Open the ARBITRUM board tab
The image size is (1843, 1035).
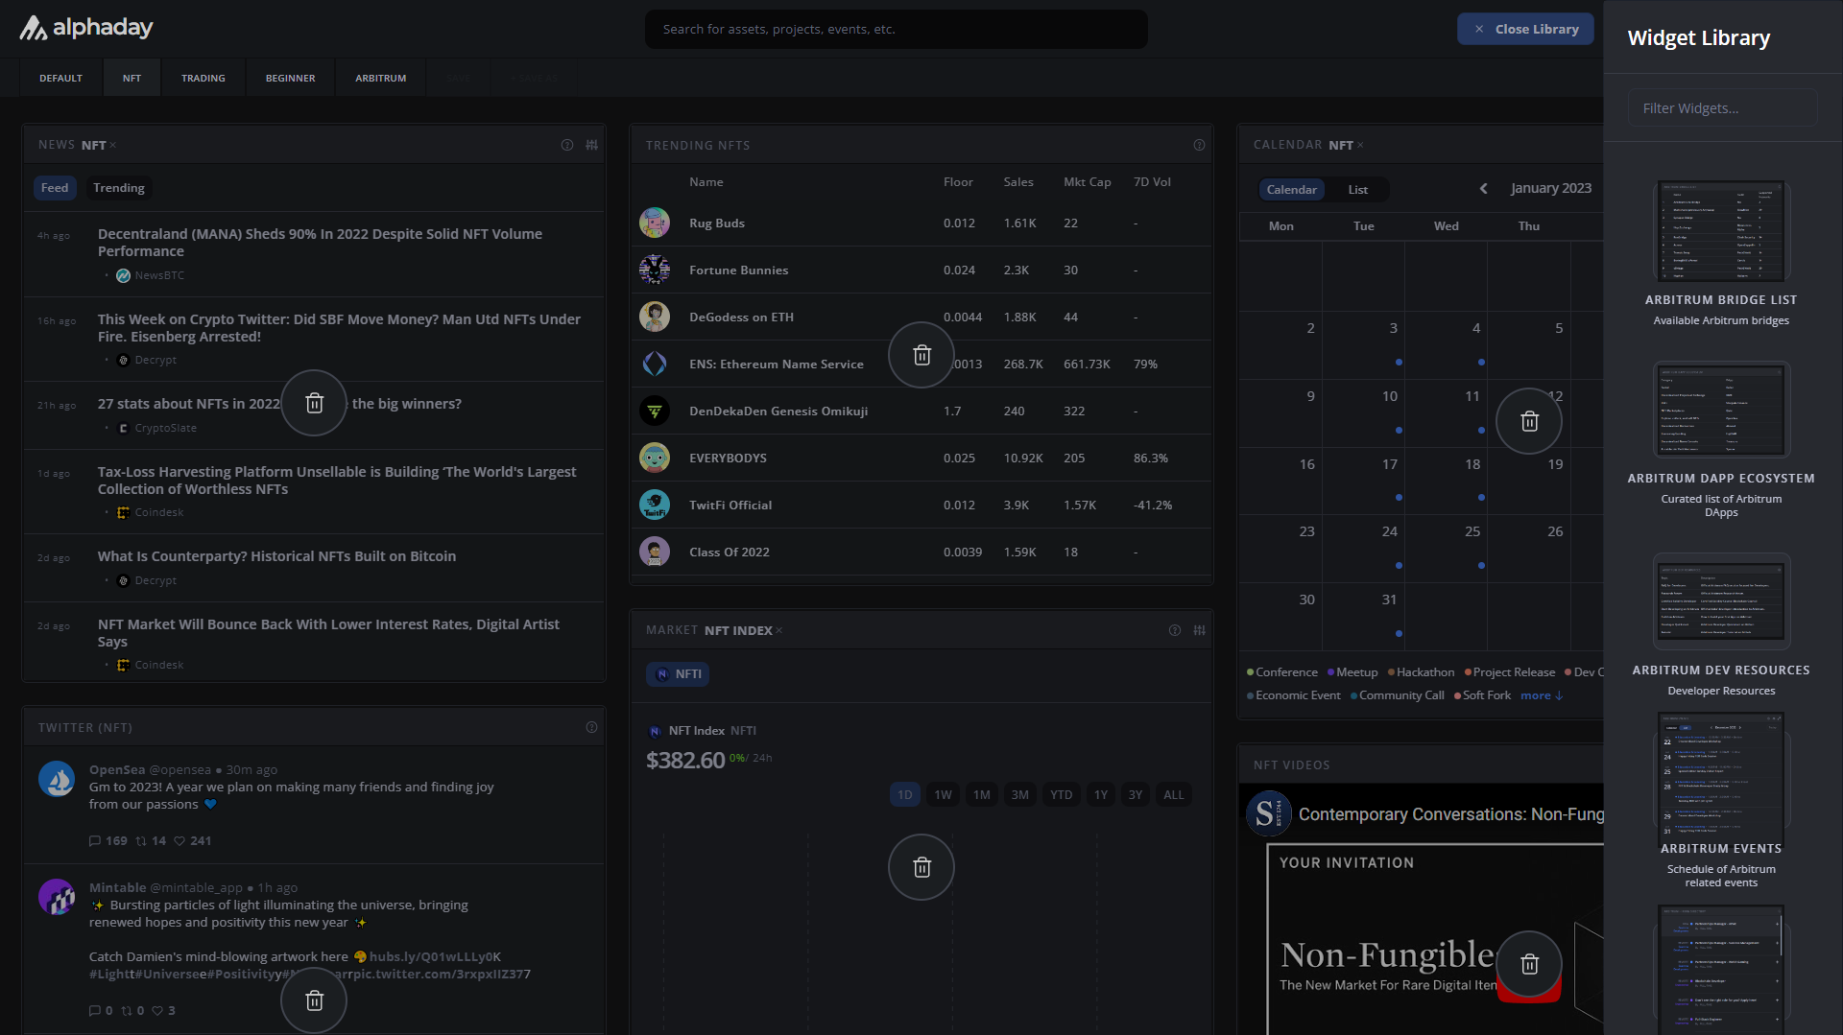[380, 78]
